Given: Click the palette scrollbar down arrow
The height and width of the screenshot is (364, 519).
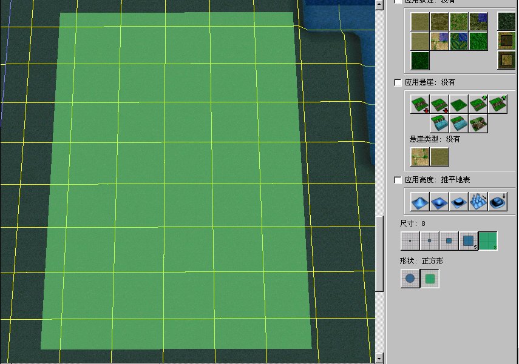Looking at the screenshot, I should point(379,358).
